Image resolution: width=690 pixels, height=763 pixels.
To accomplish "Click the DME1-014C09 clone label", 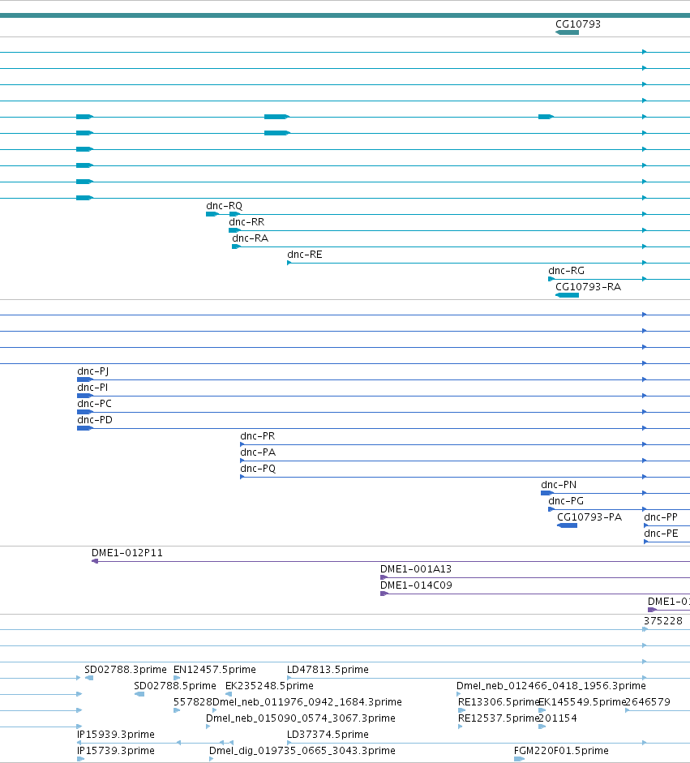I will [416, 585].
